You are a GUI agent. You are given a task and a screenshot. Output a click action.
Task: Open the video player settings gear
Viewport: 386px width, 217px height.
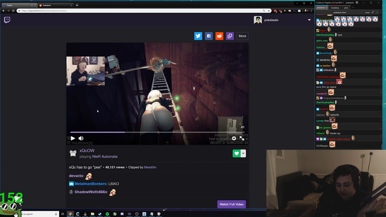(234, 139)
